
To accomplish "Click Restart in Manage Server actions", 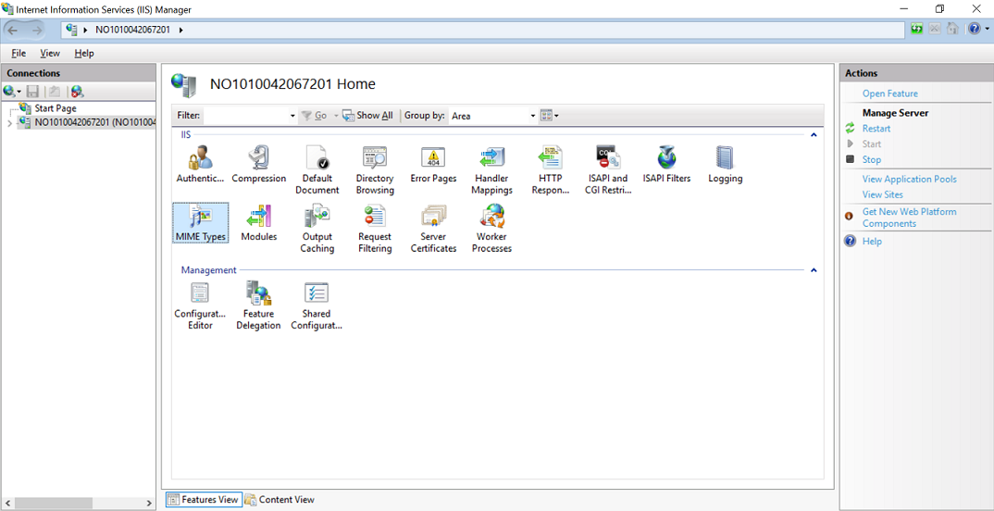I will coord(876,129).
